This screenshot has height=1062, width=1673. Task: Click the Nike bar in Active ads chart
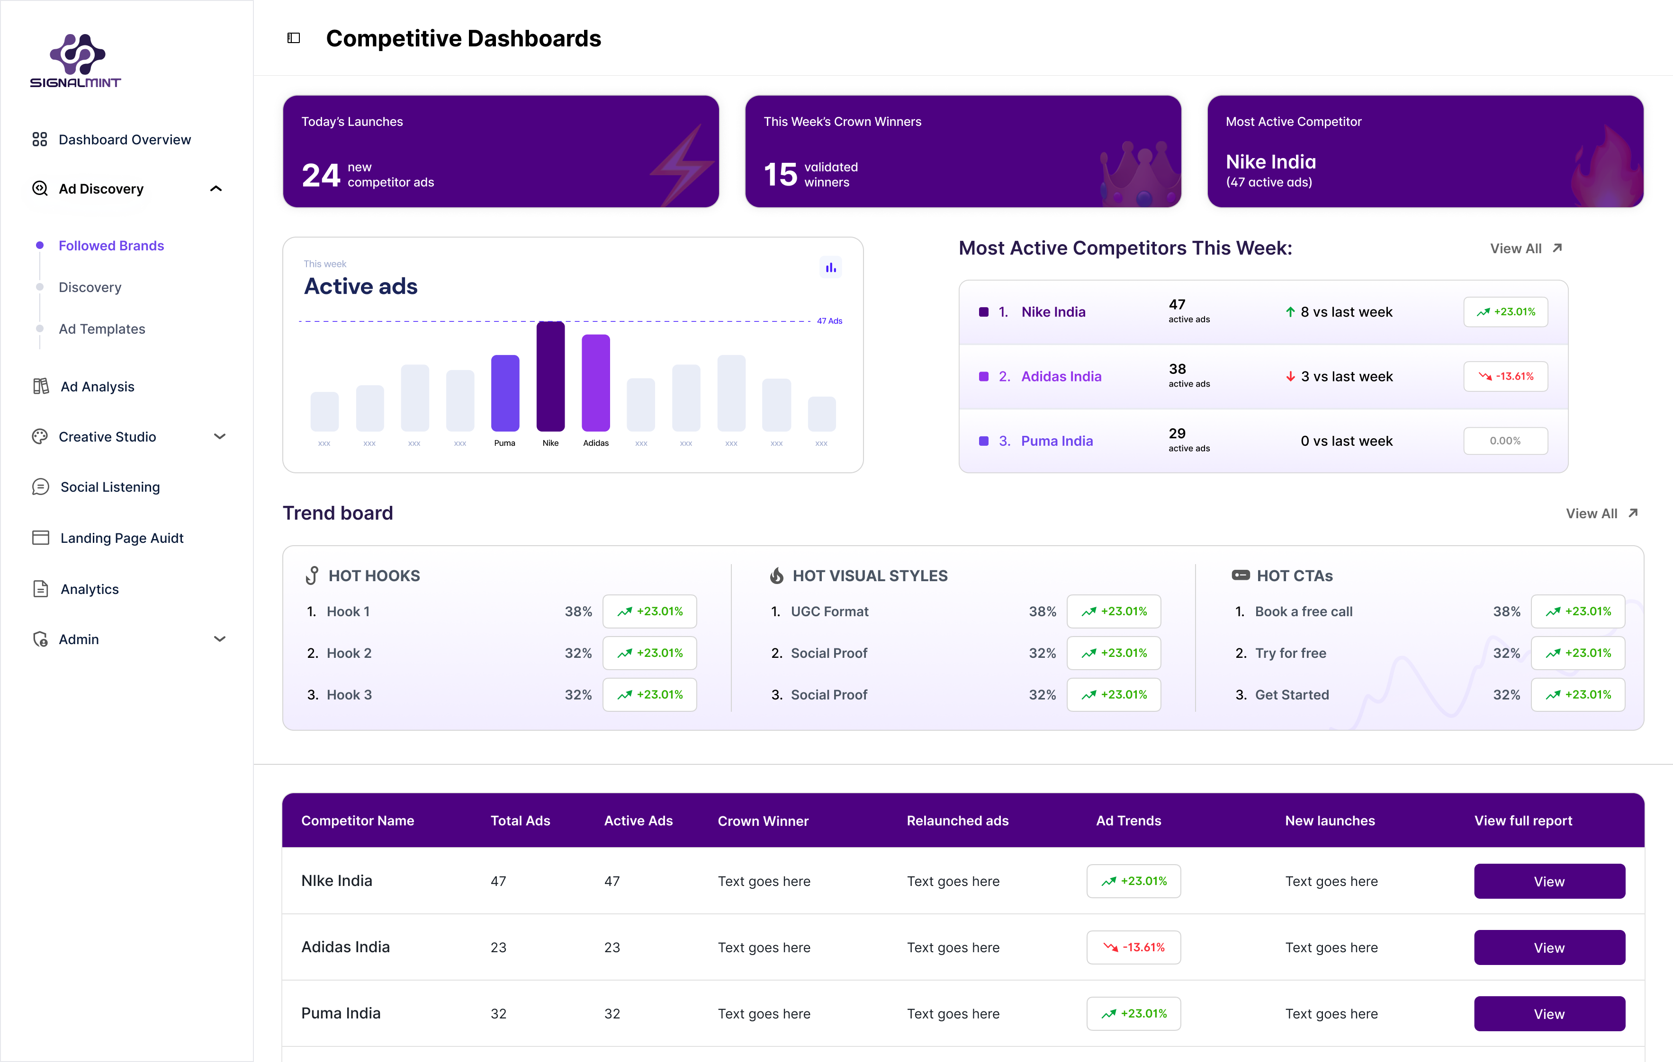[x=550, y=376]
